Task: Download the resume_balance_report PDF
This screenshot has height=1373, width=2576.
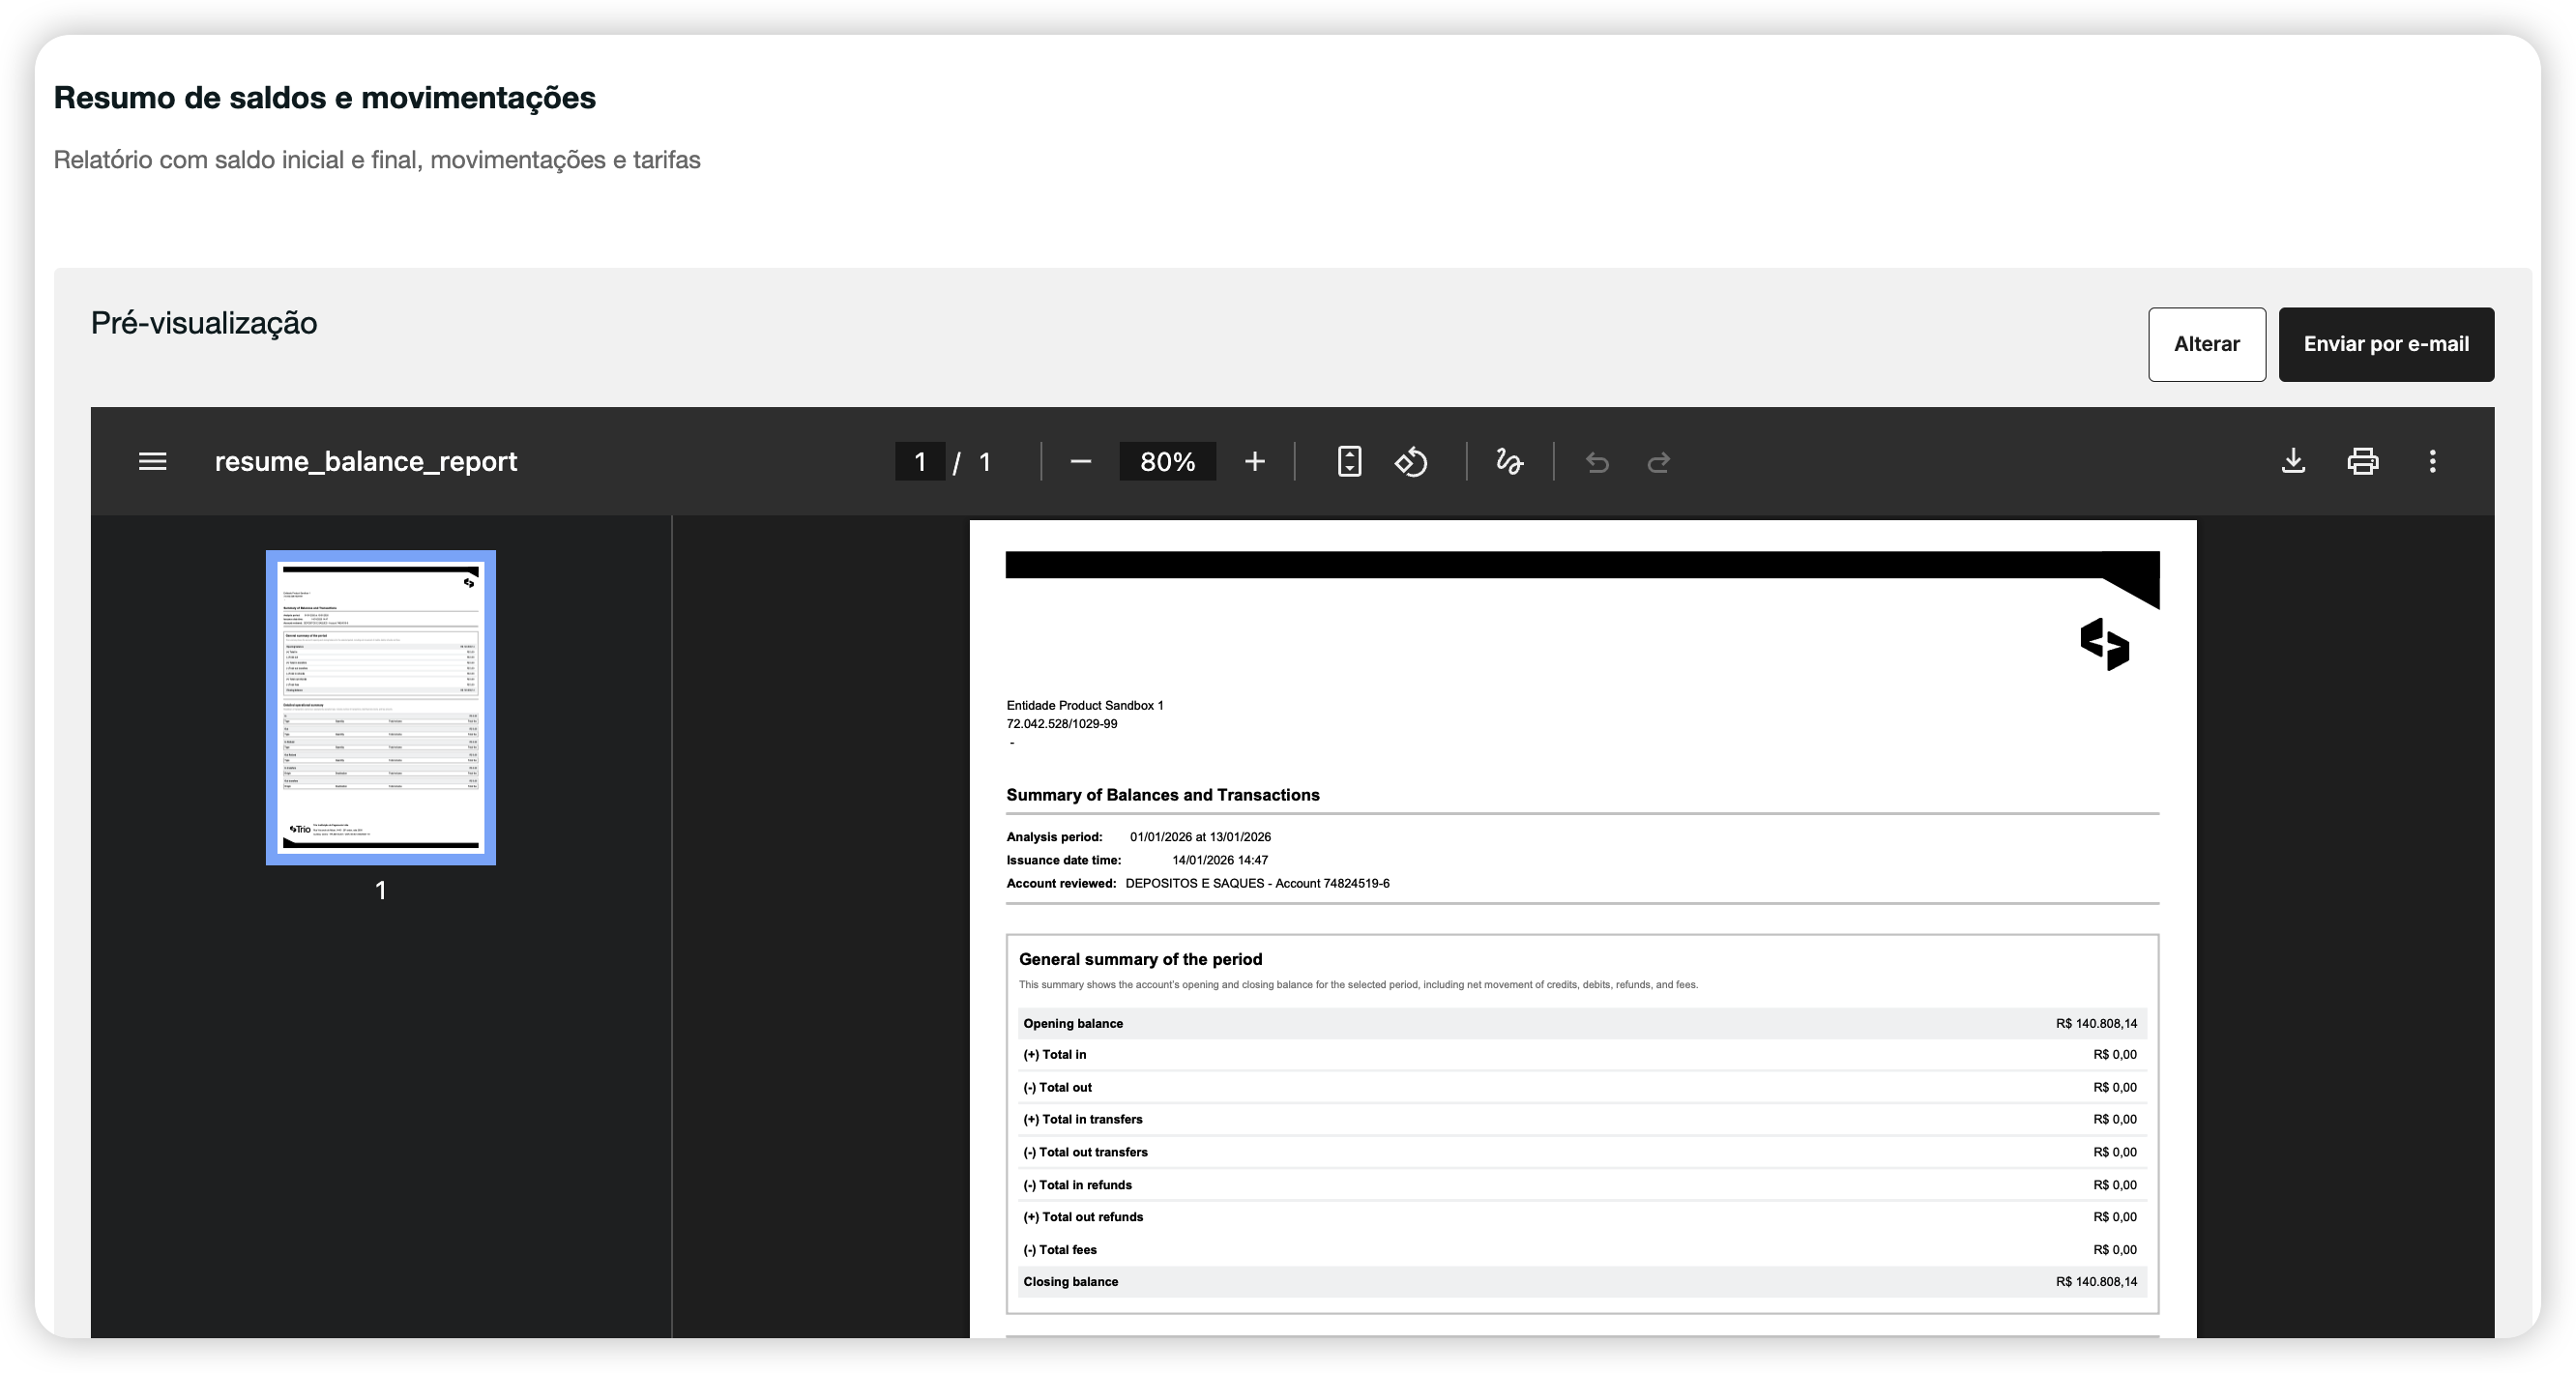Action: pyautogui.click(x=2294, y=461)
